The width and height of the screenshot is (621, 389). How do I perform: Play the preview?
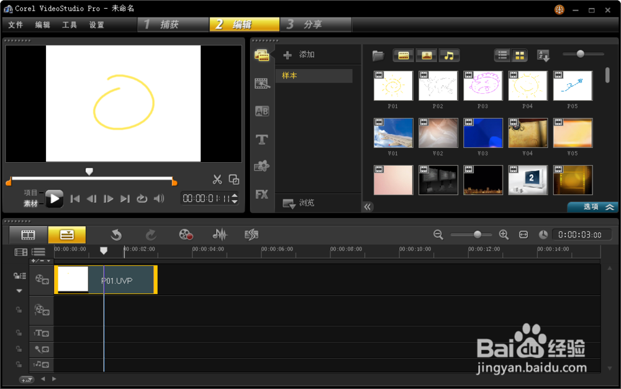click(x=54, y=198)
